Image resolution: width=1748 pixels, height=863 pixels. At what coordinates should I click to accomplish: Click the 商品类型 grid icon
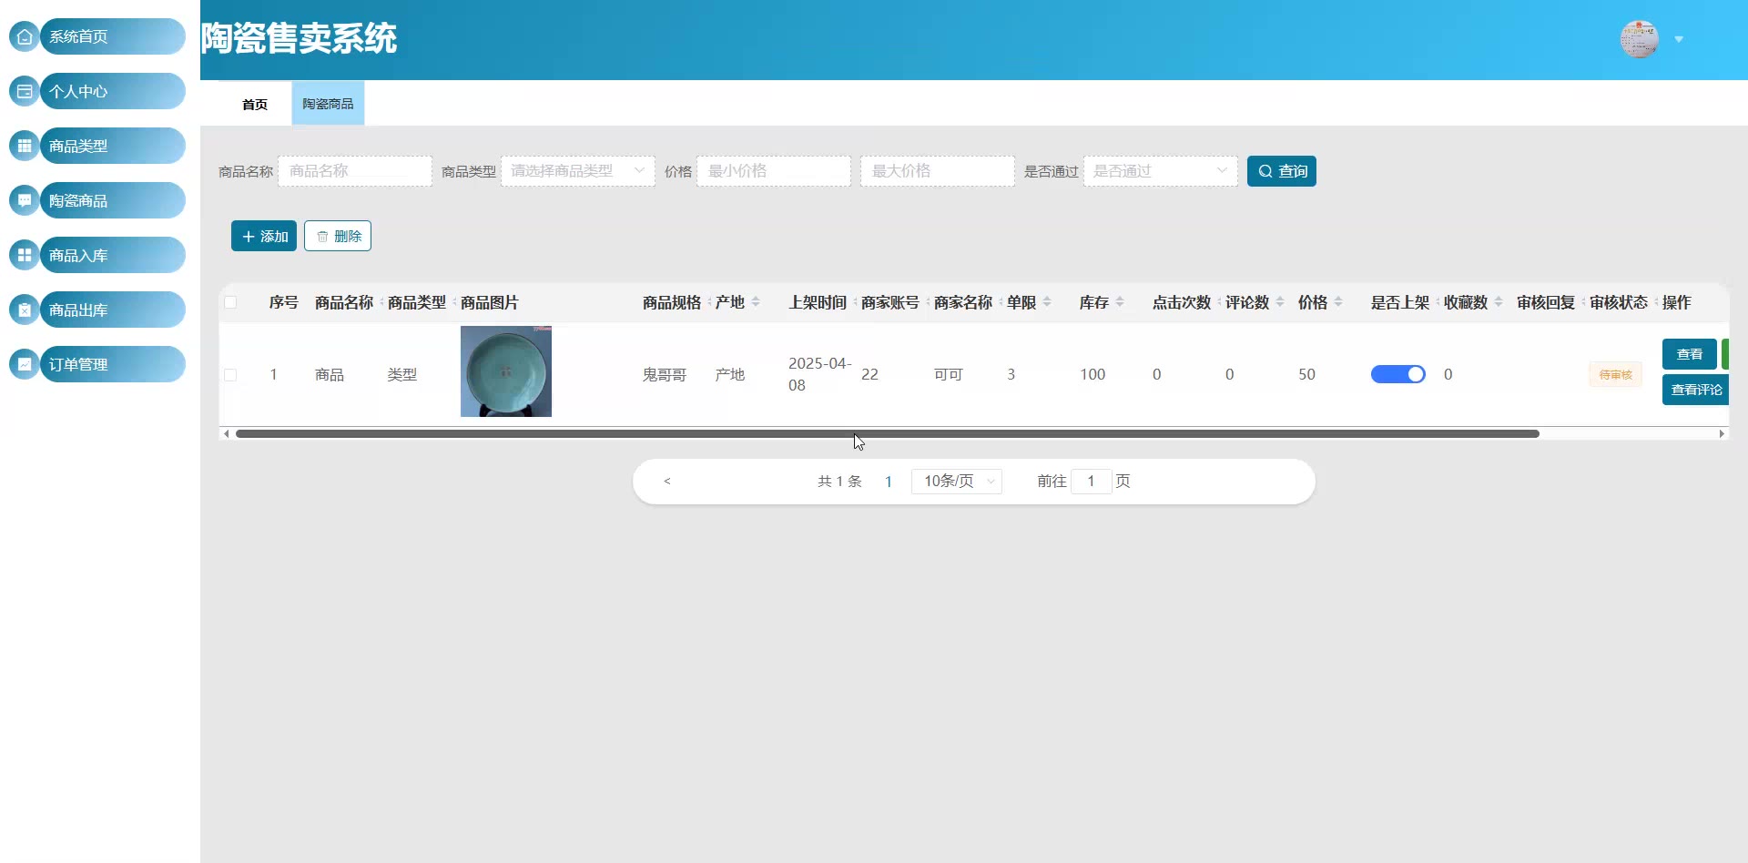[x=25, y=146]
